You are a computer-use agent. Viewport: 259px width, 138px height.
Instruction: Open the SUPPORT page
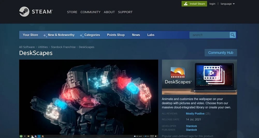click(125, 12)
